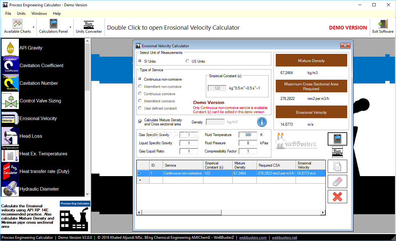
Task: Select SI Units radio button
Action: [140, 61]
